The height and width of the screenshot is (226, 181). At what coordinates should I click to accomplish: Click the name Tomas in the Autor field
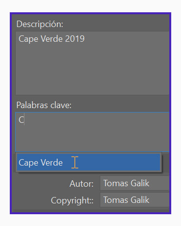(x=116, y=183)
